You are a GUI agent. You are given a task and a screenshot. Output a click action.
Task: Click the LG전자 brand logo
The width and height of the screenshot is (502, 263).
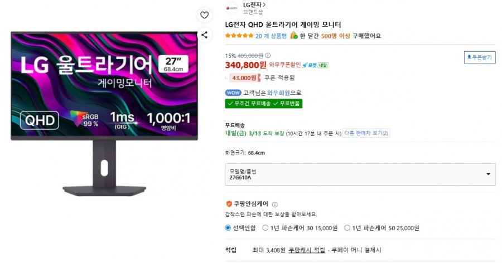[232, 8]
